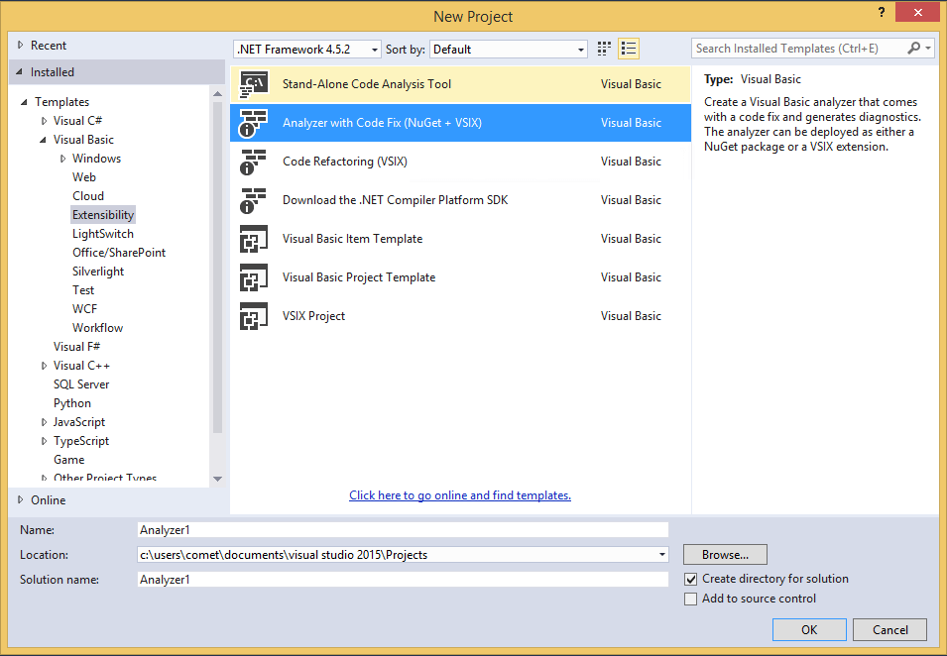Viewport: 947px width, 656px height.
Task: Close the New Project dialog
Action: point(918,12)
